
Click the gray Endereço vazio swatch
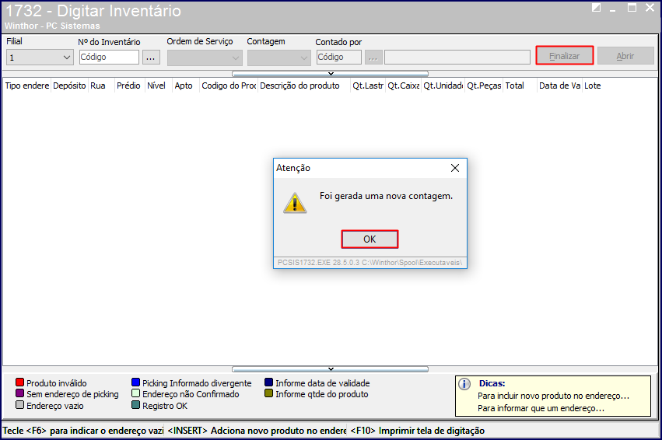pos(19,405)
